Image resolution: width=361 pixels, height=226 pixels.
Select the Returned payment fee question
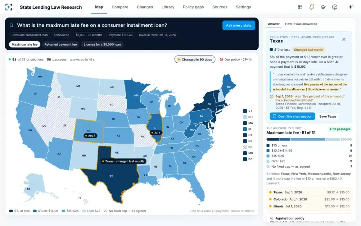pos(60,44)
